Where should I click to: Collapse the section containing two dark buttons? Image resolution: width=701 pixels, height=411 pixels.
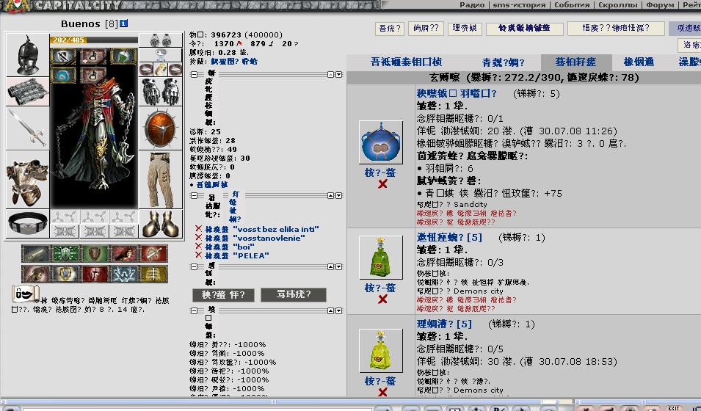coord(194,266)
